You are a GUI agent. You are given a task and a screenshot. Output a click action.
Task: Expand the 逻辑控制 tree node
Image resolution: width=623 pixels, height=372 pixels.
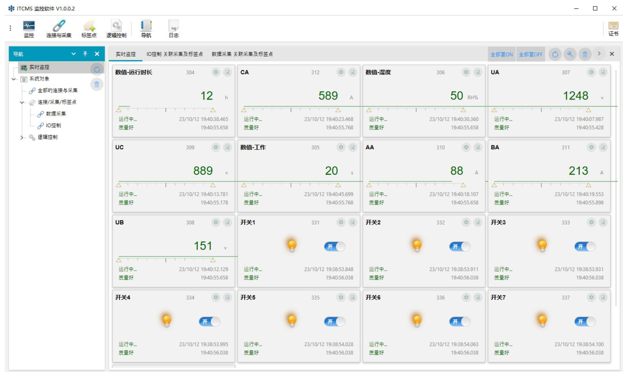click(x=22, y=137)
